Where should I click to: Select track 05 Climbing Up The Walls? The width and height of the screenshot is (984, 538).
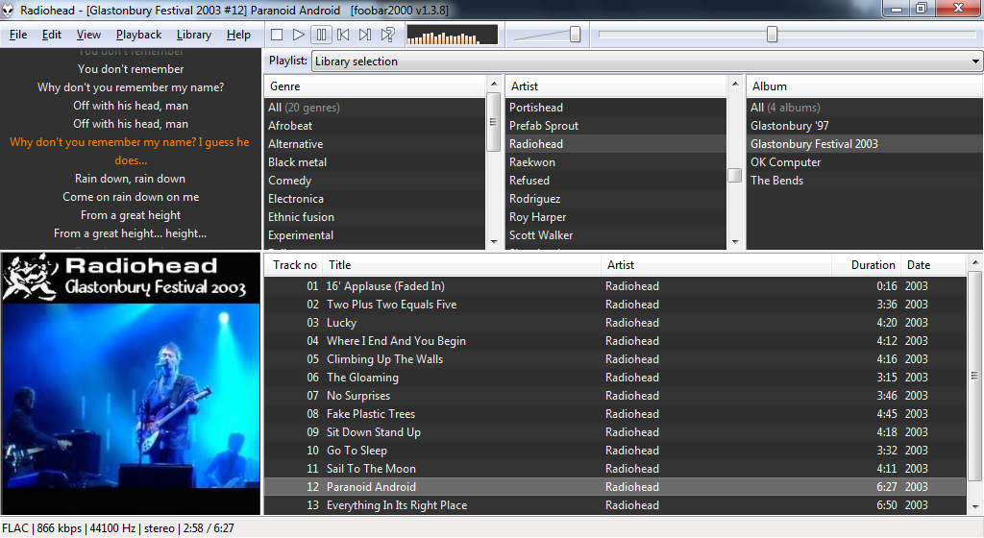[x=615, y=359]
